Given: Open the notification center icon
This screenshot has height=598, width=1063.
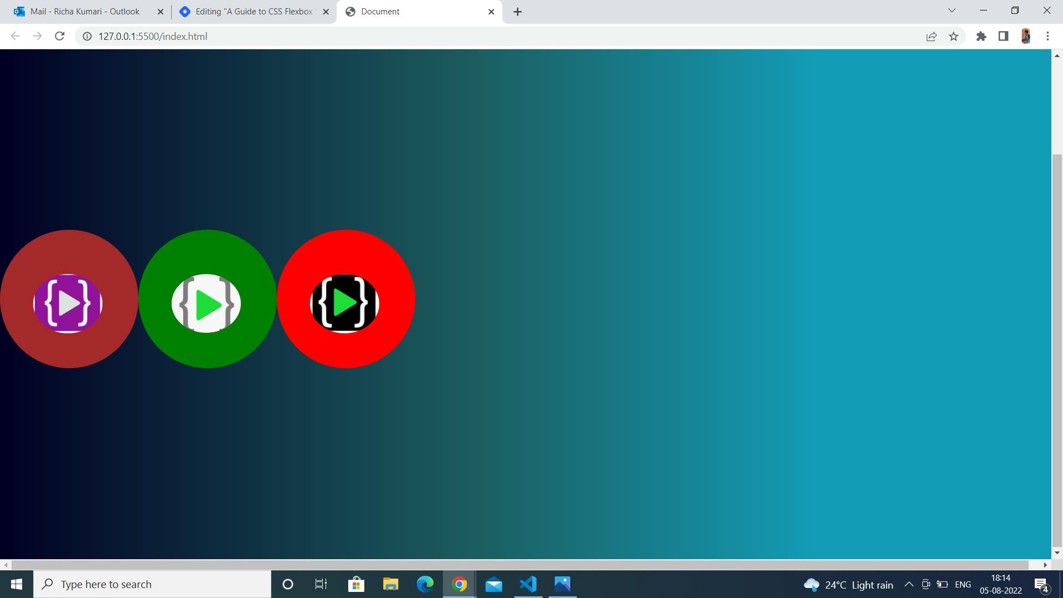Looking at the screenshot, I should click(1041, 585).
